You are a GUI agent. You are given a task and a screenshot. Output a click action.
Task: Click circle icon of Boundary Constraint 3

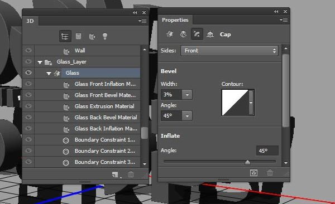tap(66, 163)
